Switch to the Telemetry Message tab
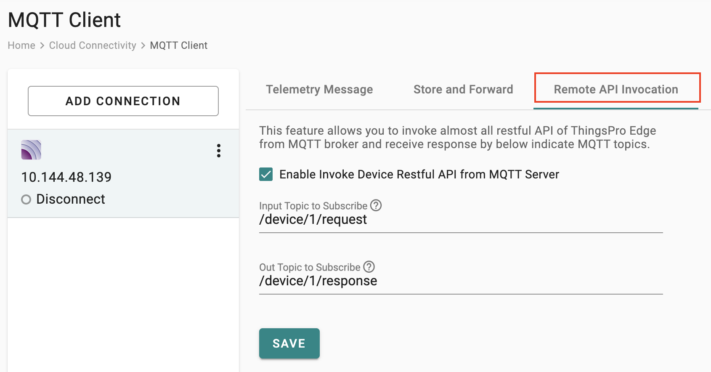Image resolution: width=711 pixels, height=372 pixels. point(319,89)
